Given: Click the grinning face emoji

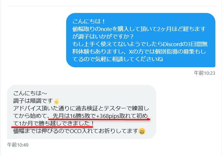Looking at the screenshot, I should tap(142, 131).
